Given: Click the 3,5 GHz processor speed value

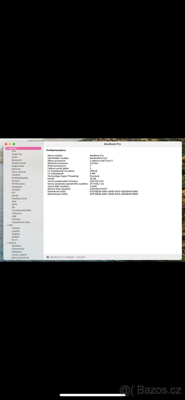Looking at the screenshot, I should pos(94,163).
